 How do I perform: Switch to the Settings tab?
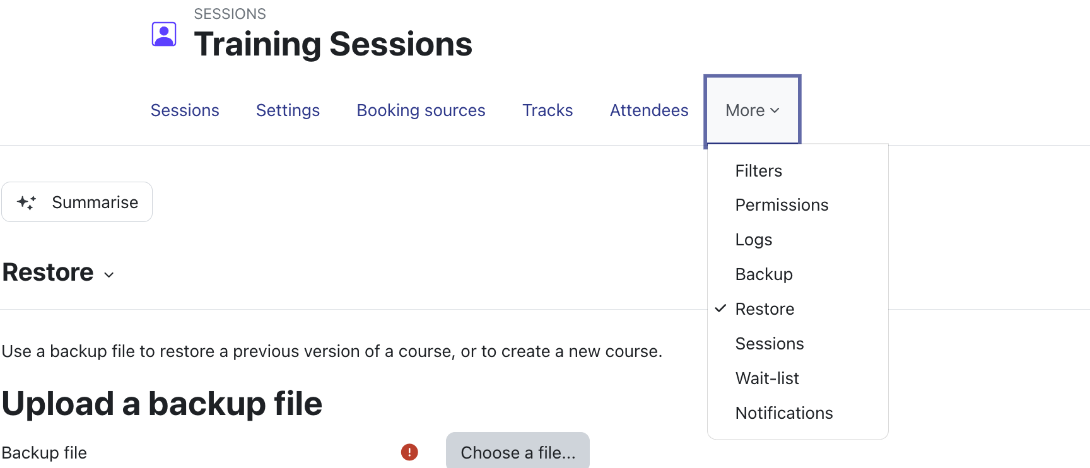(x=288, y=110)
